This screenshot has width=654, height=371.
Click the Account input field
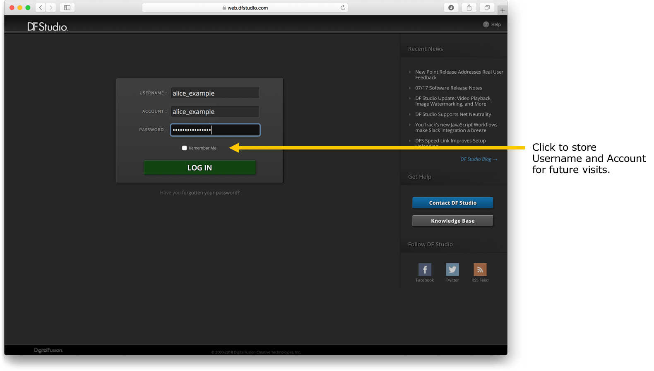(215, 111)
